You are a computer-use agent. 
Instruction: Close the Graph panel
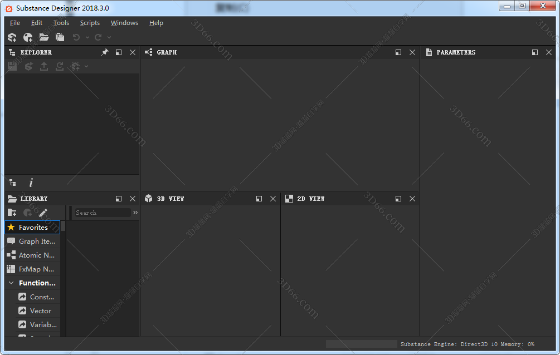tap(412, 52)
